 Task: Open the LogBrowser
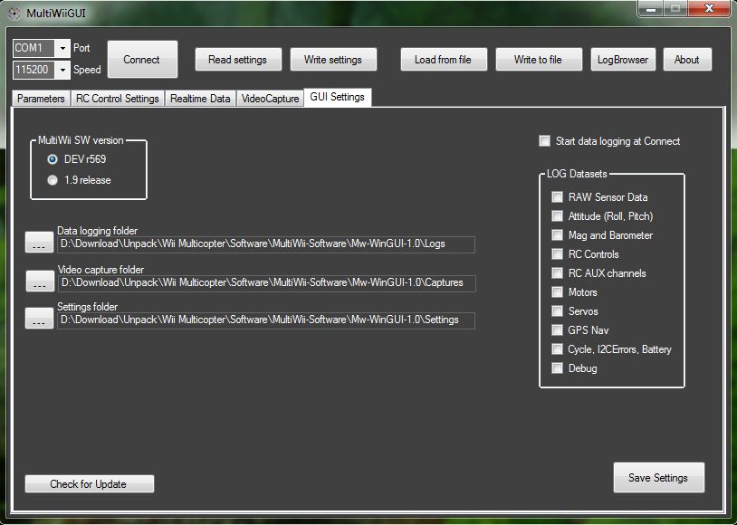[x=623, y=60]
